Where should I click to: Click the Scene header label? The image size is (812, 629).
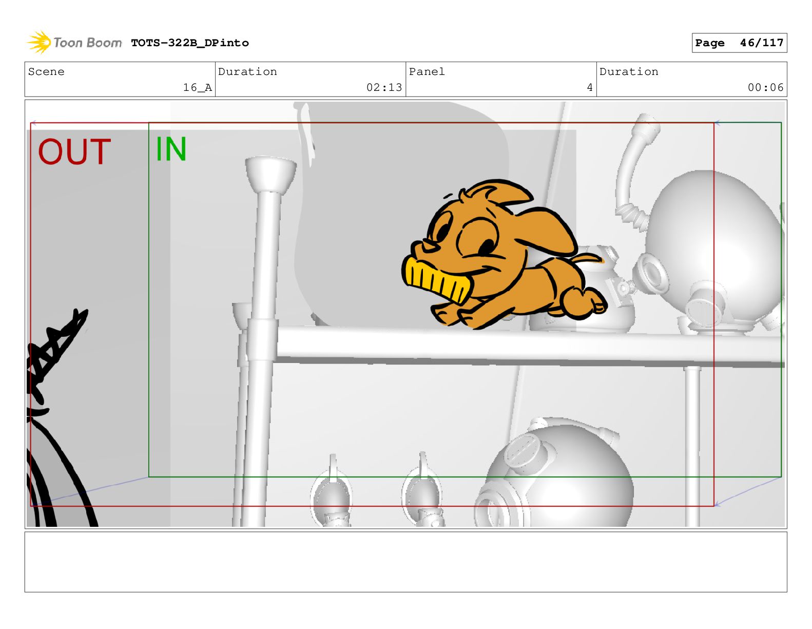pos(46,72)
